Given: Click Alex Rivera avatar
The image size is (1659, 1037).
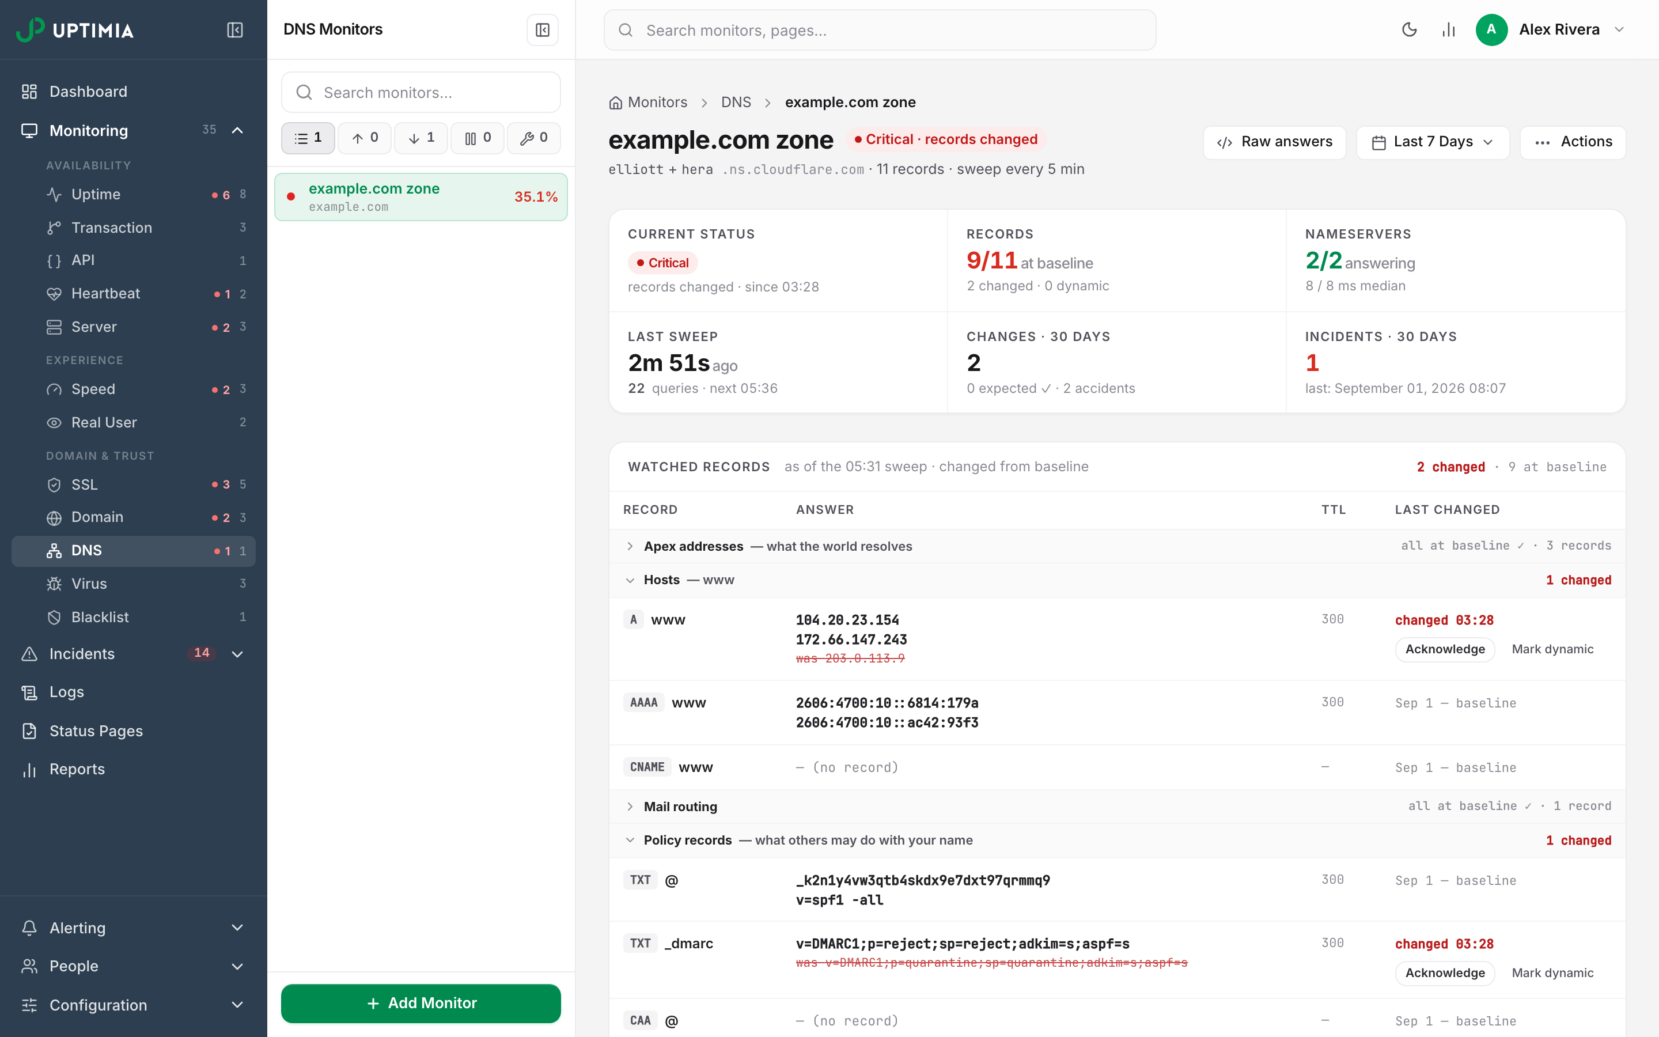Looking at the screenshot, I should 1491,29.
